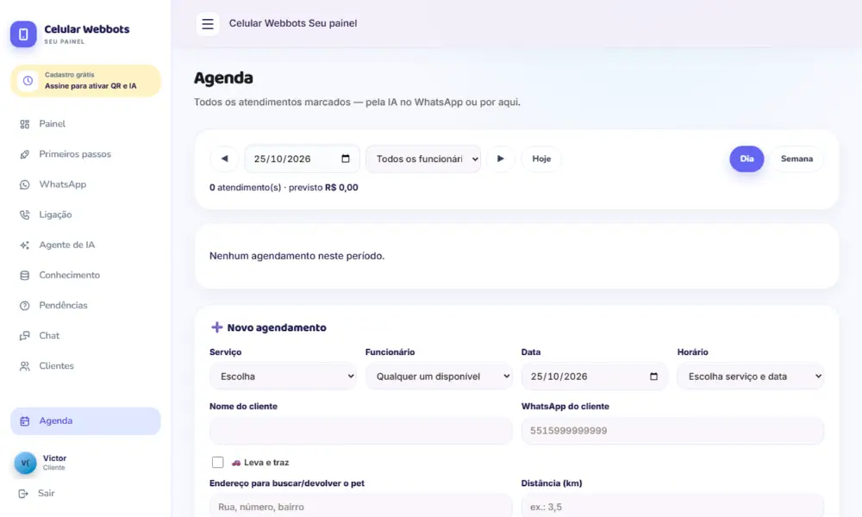This screenshot has width=862, height=517.
Task: Click the plus icon beside Novo agendamento
Action: (216, 327)
